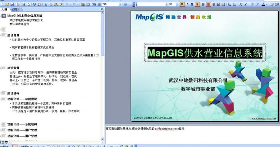Click the outline line 现有的管理手段和管理方式已滞后
Viewport: 280px width, 147px height.
pos(33,47)
